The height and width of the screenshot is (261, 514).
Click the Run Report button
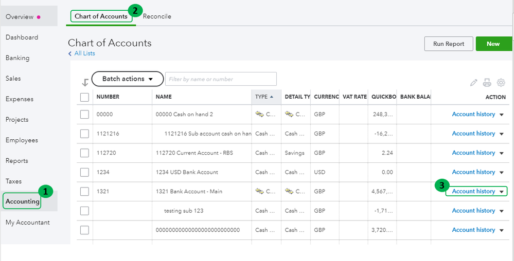[x=449, y=44]
